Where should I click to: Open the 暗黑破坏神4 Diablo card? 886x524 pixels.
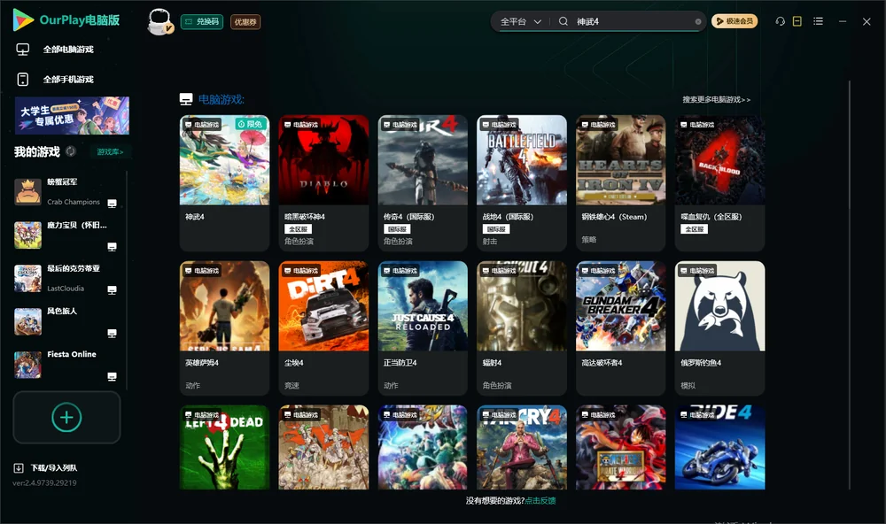click(323, 183)
